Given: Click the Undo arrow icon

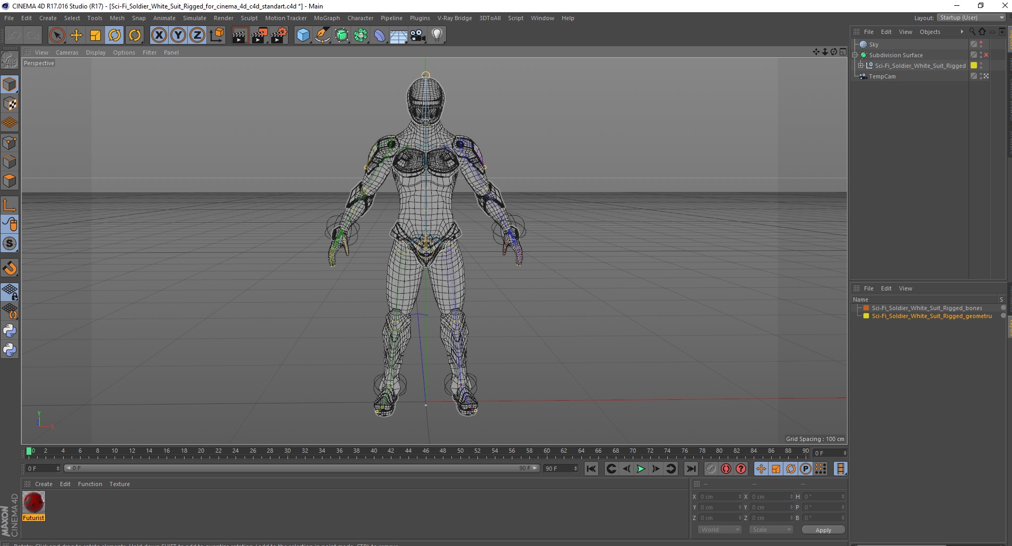Looking at the screenshot, I should click(14, 36).
